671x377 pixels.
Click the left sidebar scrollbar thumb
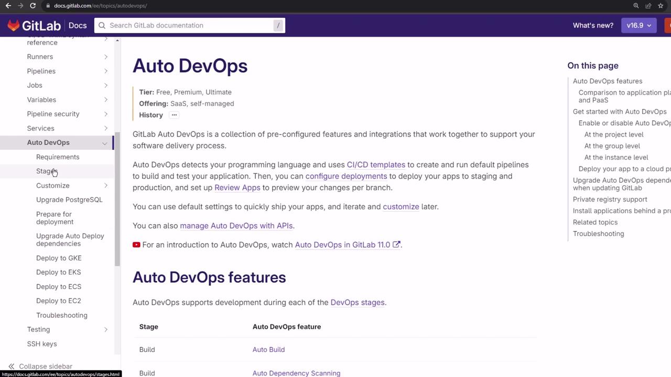pyautogui.click(x=117, y=199)
